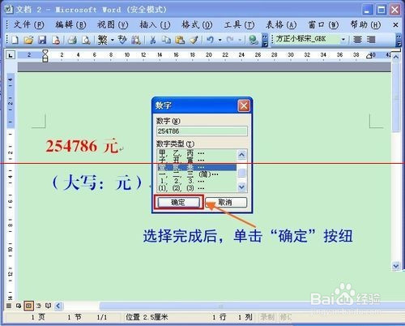The width and height of the screenshot is (405, 326).
Task: Close the document with menu bar X
Action: [x=395, y=25]
